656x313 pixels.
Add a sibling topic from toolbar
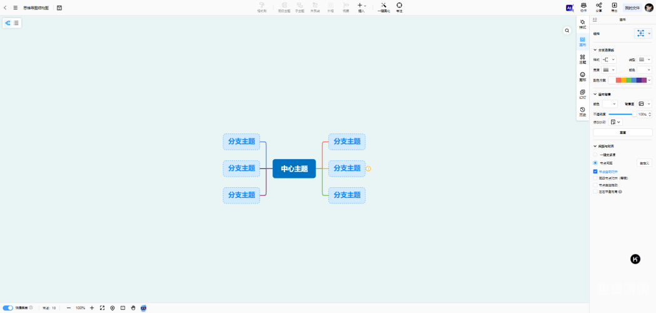click(x=284, y=8)
